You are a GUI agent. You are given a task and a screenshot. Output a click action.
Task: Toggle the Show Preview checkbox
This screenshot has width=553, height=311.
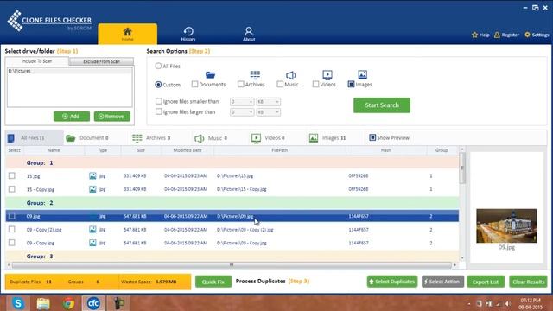pyautogui.click(x=372, y=137)
